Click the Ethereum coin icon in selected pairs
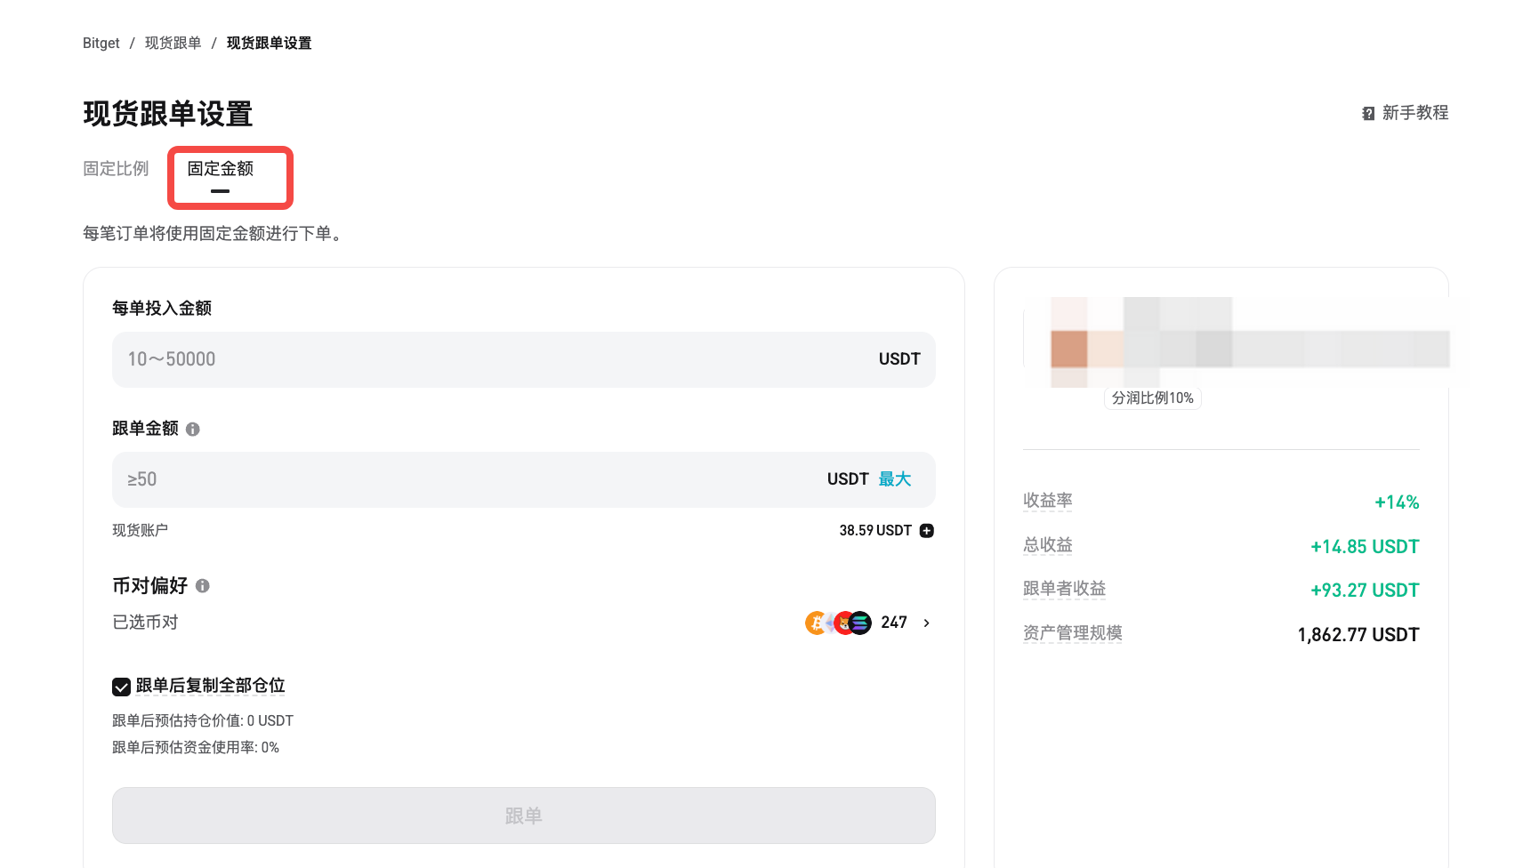 (x=829, y=623)
